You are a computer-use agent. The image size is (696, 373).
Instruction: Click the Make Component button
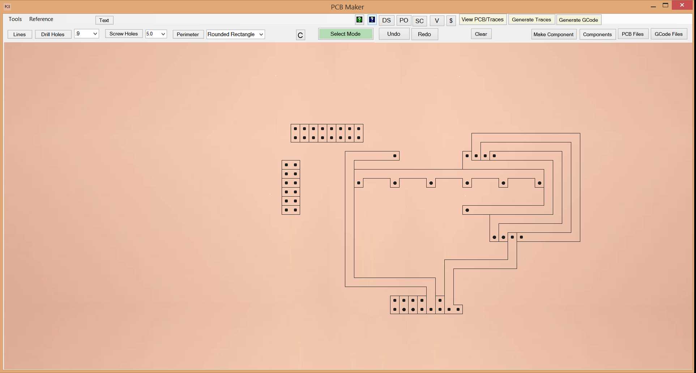click(554, 34)
